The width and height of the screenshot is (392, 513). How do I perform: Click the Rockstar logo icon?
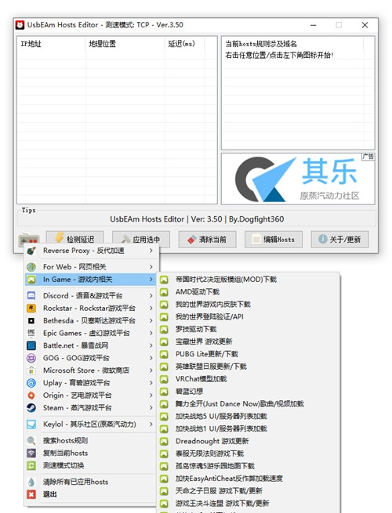(31, 309)
